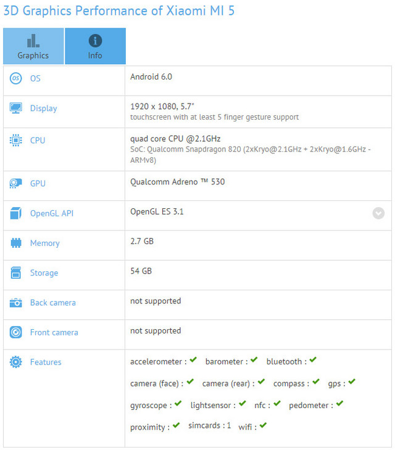Image resolution: width=395 pixels, height=450 pixels.
Task: Switch to the Graphics tab
Action: [x=33, y=46]
